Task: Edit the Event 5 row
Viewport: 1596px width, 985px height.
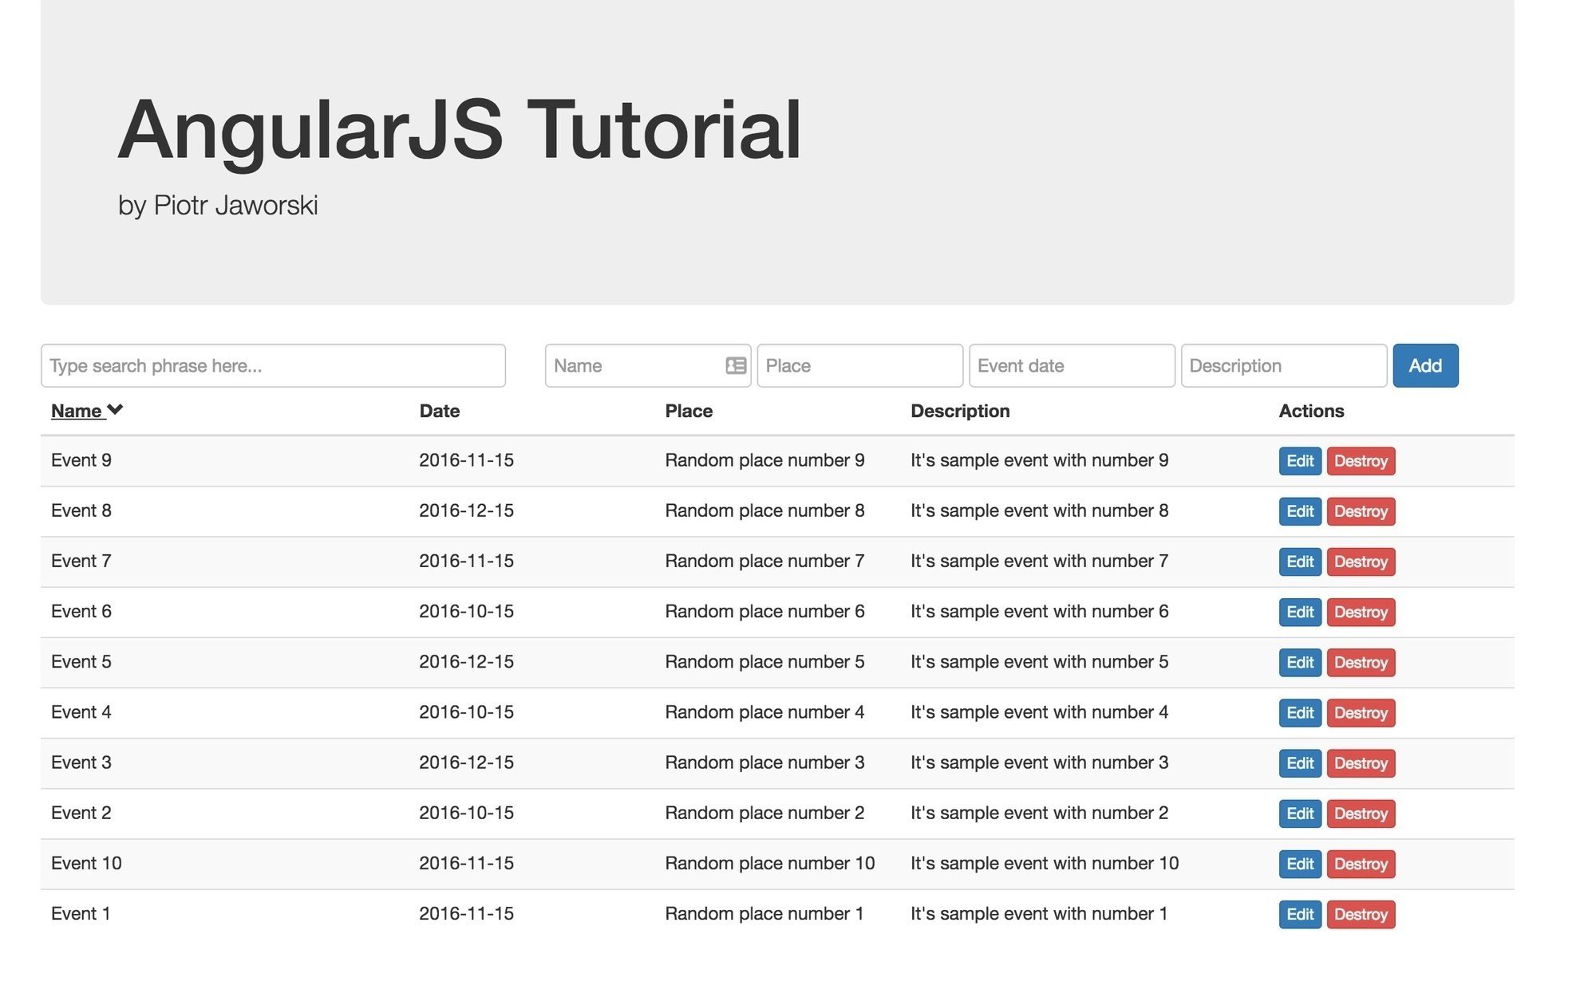Action: click(1300, 662)
